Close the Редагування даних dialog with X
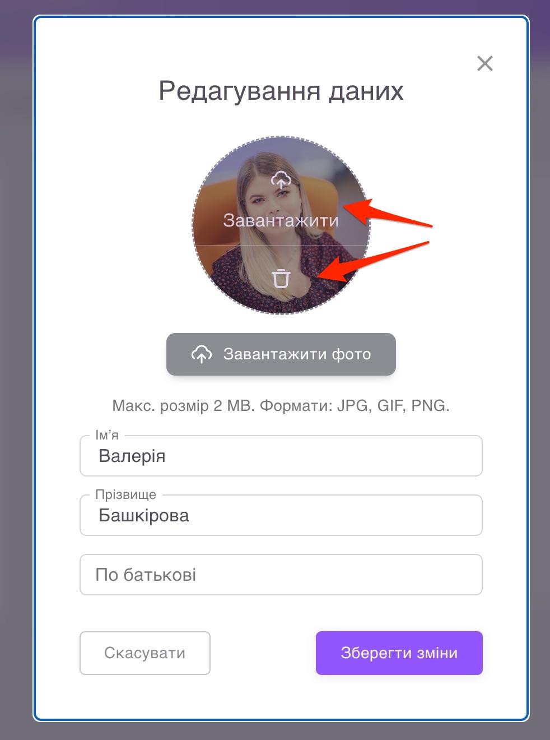The height and width of the screenshot is (740, 550). click(x=485, y=63)
